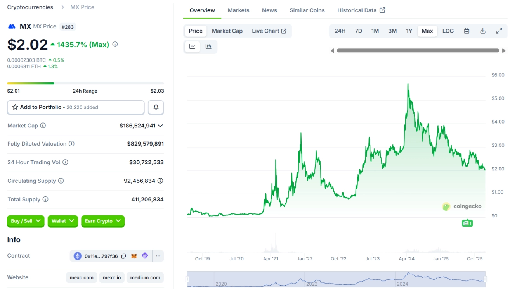Screen dimensions: 517x289
Task: Expand the Earn Crypto dropdown
Action: coord(102,221)
